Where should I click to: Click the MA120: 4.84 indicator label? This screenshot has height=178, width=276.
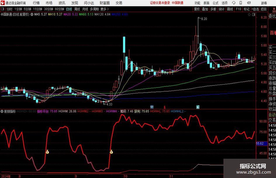point(103,14)
